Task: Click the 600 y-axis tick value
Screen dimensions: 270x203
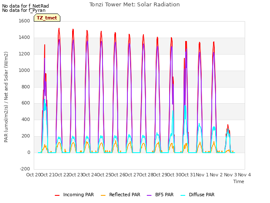Action: (x=26, y=103)
